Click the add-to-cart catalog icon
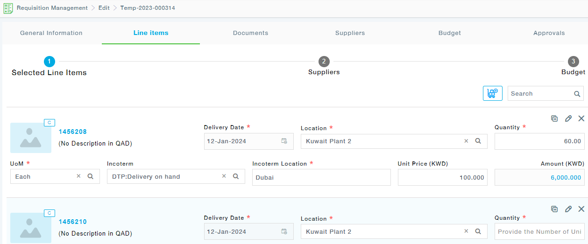Viewport: 588px width, 244px height. click(x=492, y=93)
